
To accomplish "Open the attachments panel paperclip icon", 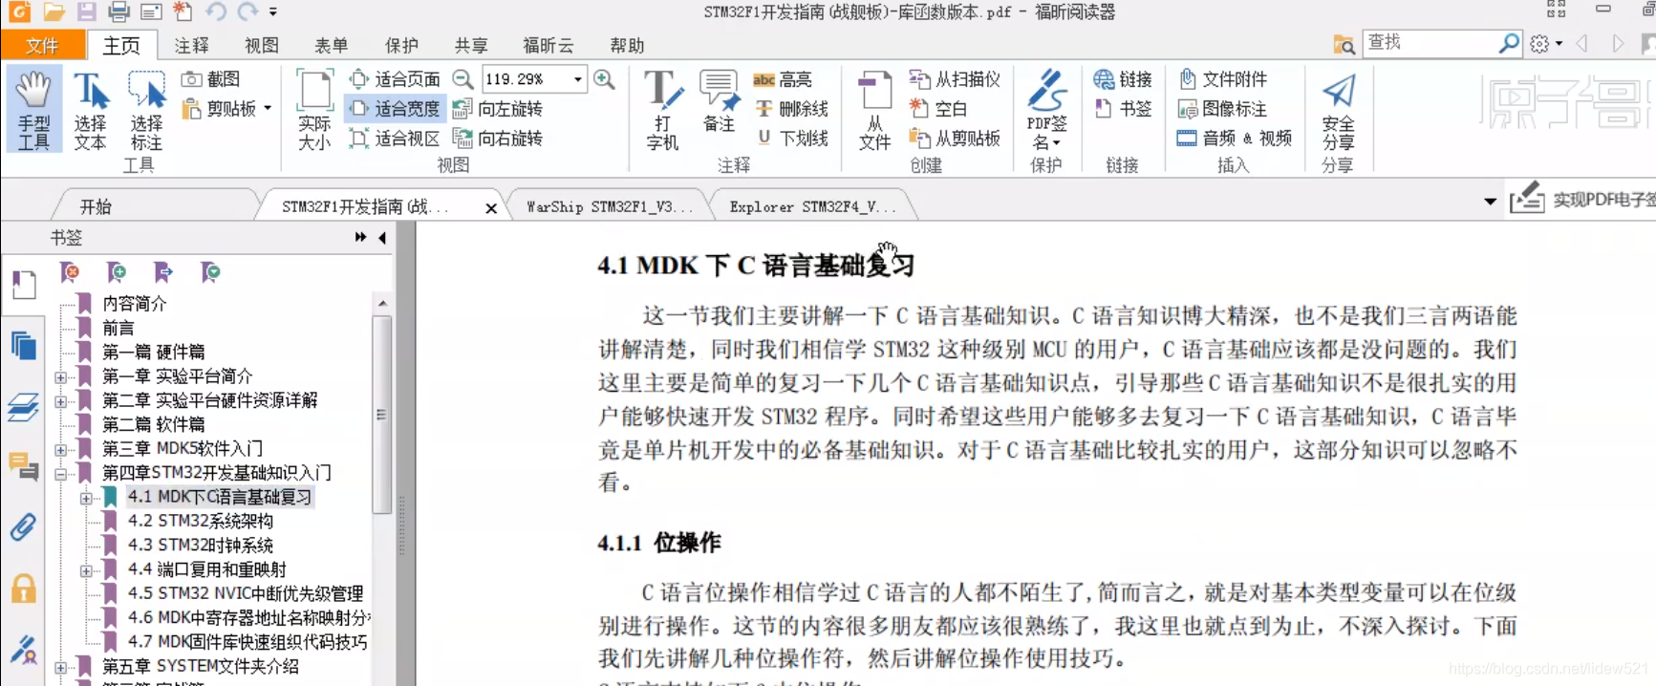I will [x=24, y=526].
